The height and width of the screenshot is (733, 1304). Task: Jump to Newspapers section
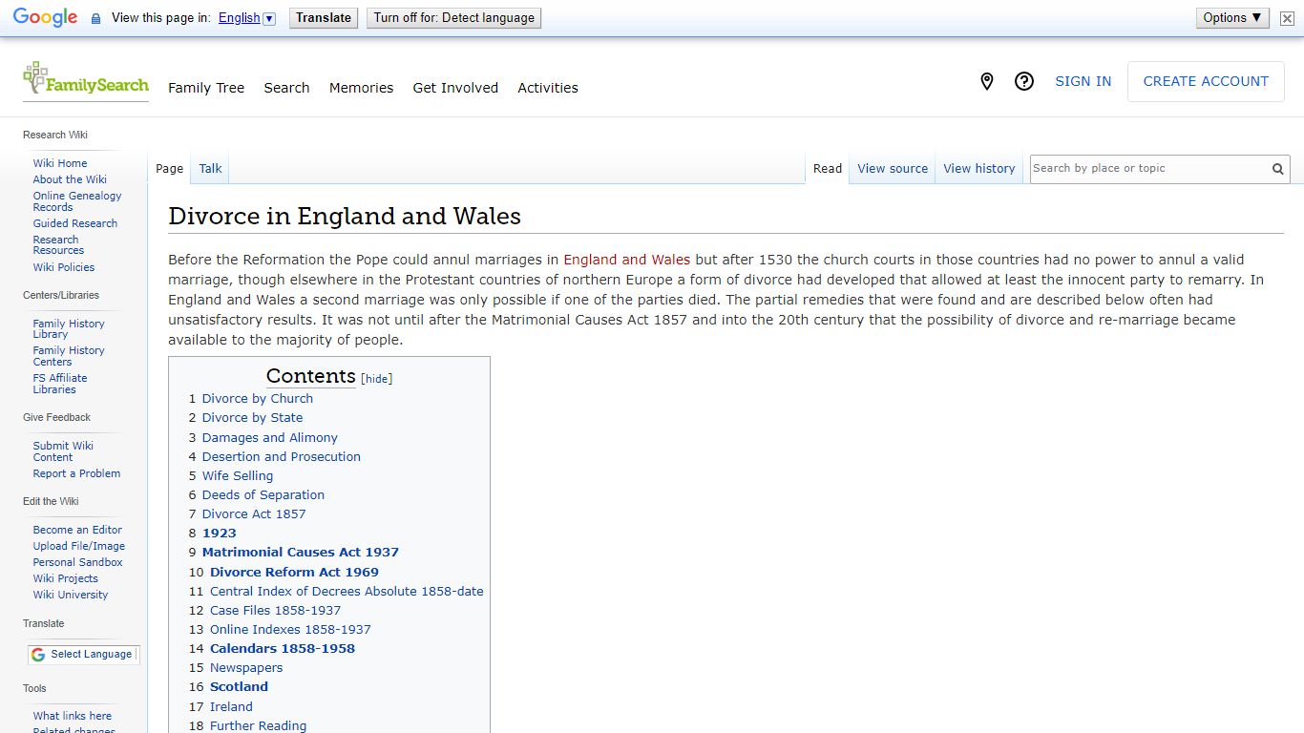point(246,667)
